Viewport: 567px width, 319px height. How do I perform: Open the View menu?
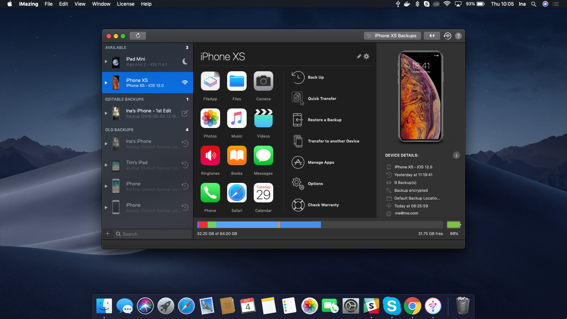pos(80,4)
